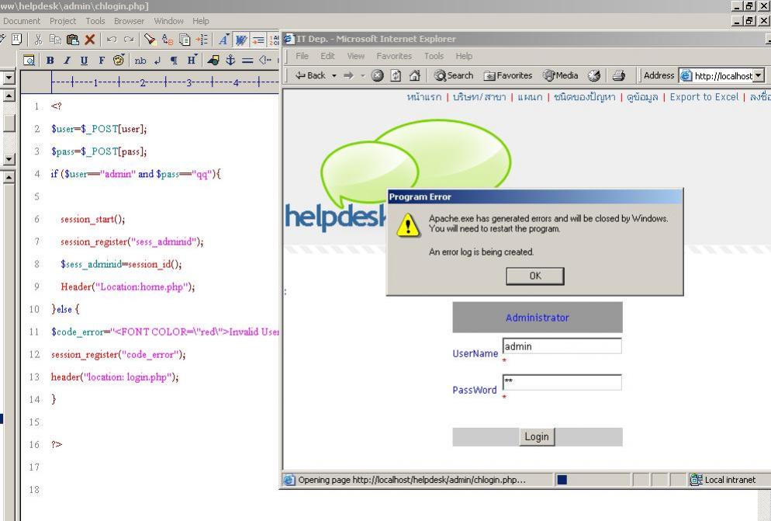
Task: Insert non-breaking space with nb icon
Action: tap(140, 60)
